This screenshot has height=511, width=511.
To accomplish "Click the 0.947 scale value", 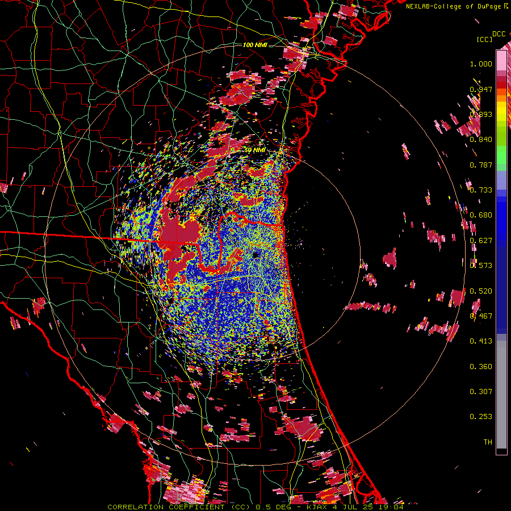I will 481,89.
